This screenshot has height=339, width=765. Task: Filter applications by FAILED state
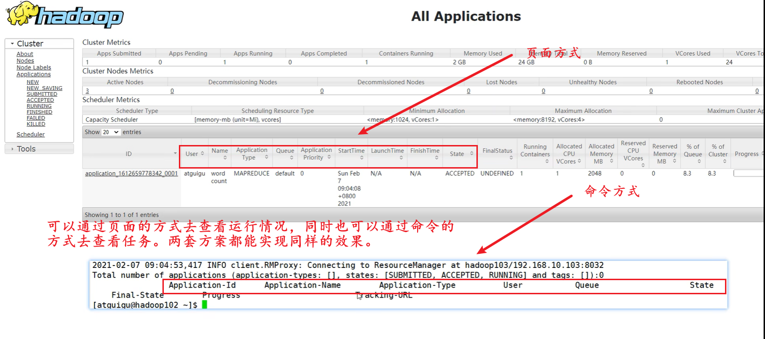36,118
